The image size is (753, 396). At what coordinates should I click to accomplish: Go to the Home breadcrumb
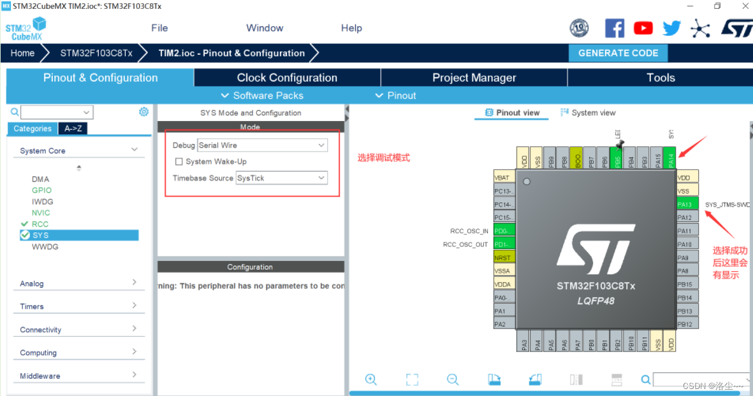pyautogui.click(x=22, y=53)
